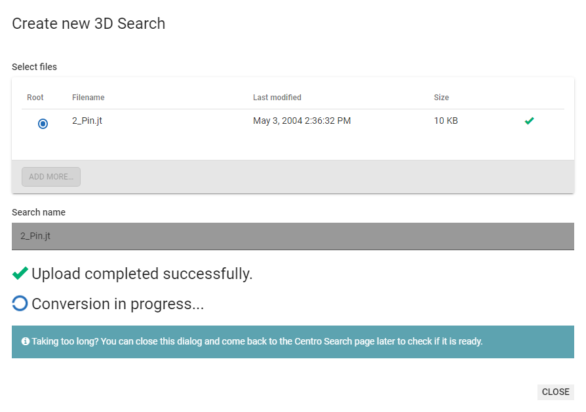
Task: Click the green checkmark in the file row
Action: 529,121
